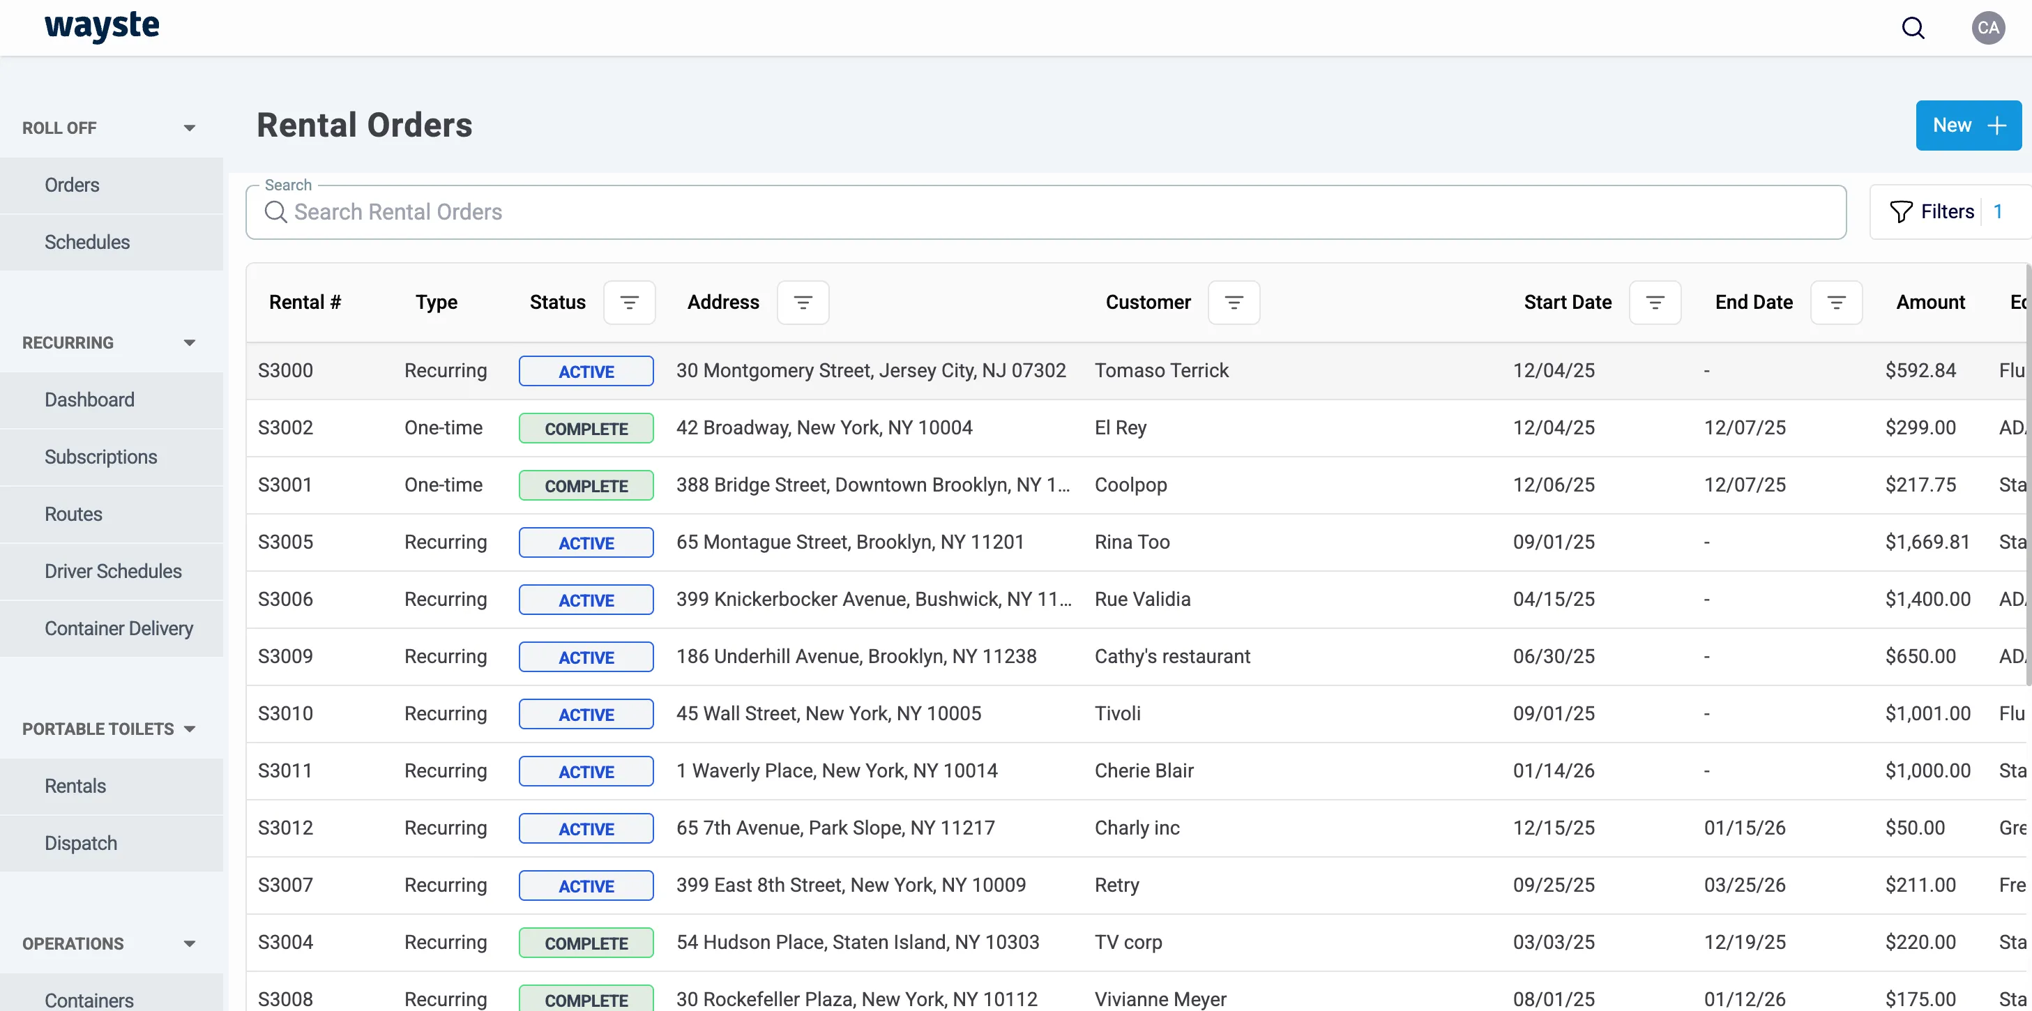Open the CA user avatar menu
This screenshot has height=1011, width=2032.
tap(1988, 29)
